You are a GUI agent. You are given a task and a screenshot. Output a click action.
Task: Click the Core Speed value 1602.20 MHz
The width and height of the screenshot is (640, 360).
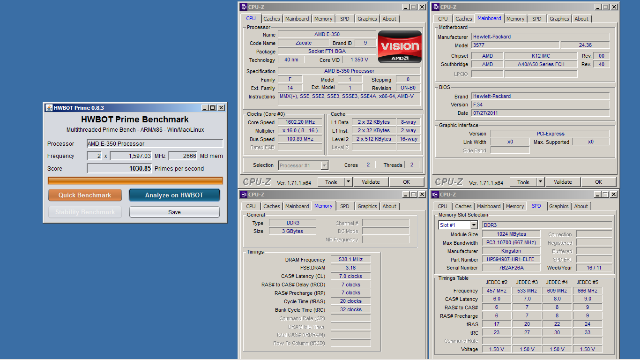(x=300, y=122)
